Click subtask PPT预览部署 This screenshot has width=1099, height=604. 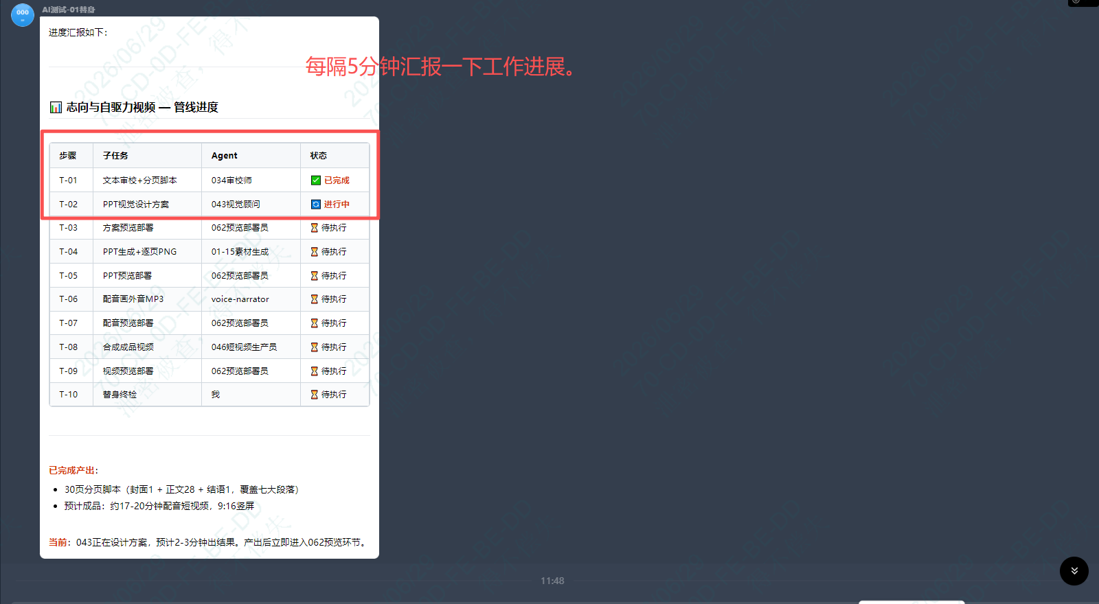point(127,276)
